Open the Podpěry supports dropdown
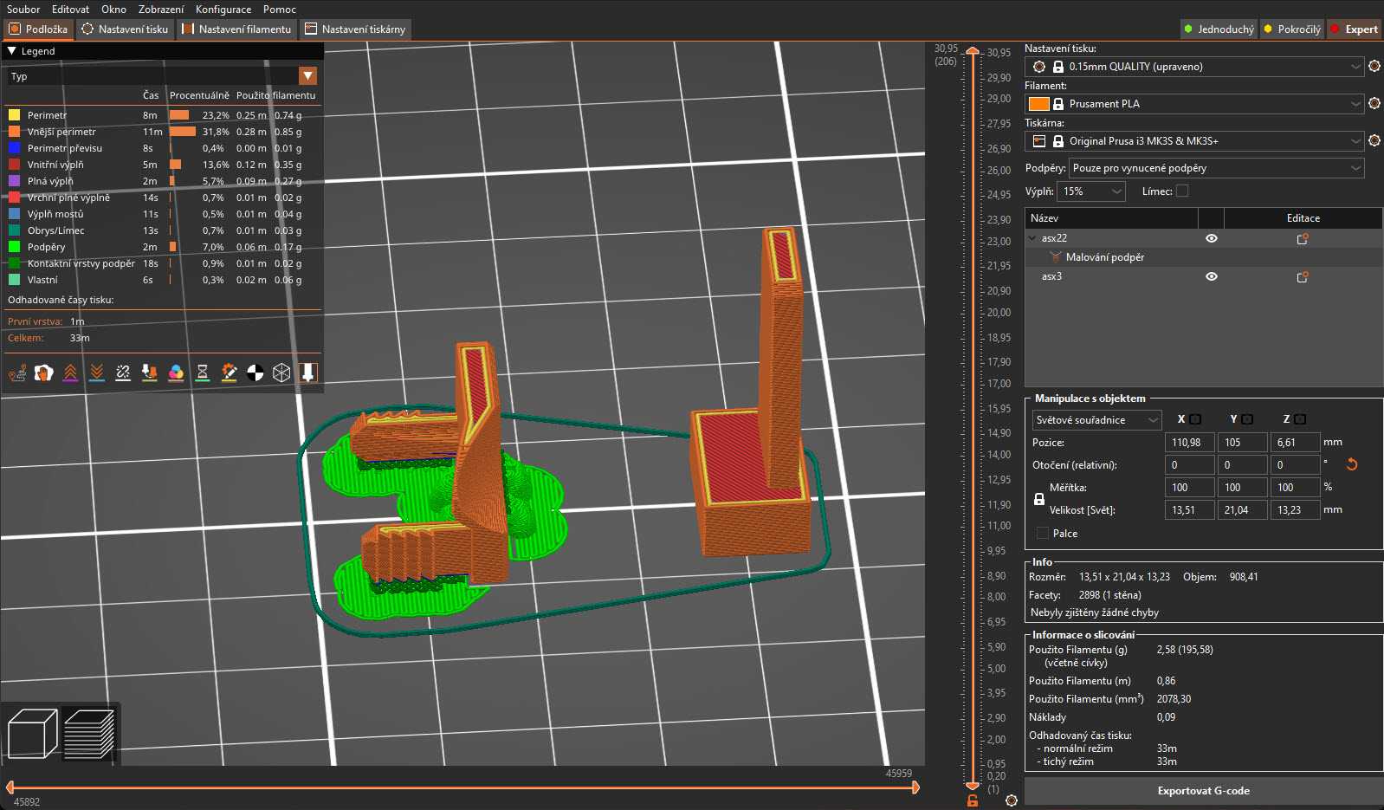Screen dimensions: 1384x810 coord(1217,168)
